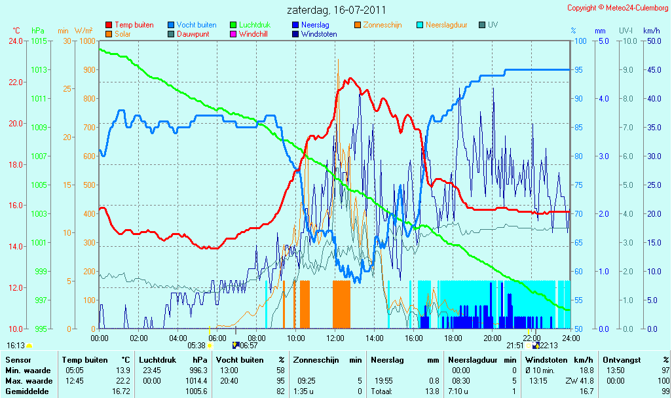Click the Copyright Meteo24-Culemborg text
The image size is (672, 398).
618,8
